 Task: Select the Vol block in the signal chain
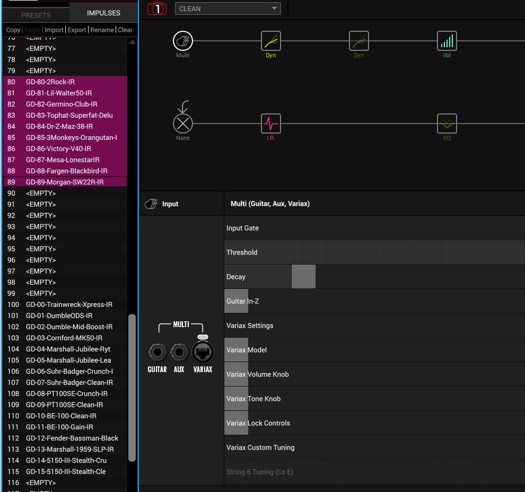click(447, 41)
